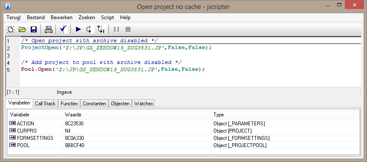Open the Script menu
Image resolution: width=367 pixels, height=162 pixels.
tap(108, 17)
